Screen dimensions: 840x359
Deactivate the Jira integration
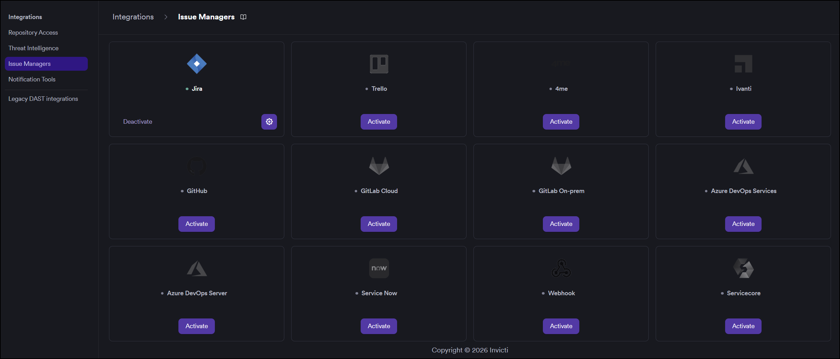pyautogui.click(x=138, y=122)
